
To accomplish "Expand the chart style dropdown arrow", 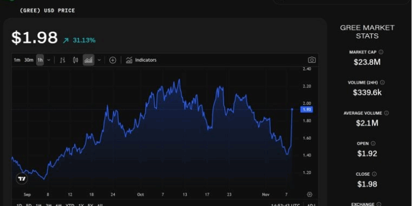I will pyautogui.click(x=99, y=60).
